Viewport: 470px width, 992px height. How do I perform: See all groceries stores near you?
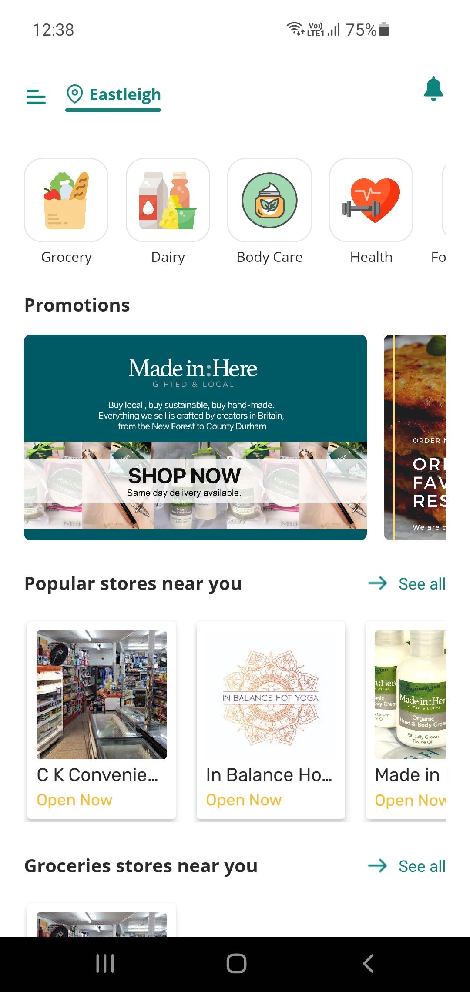(422, 866)
